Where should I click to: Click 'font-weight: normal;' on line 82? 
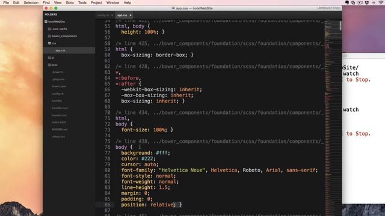[150, 182]
